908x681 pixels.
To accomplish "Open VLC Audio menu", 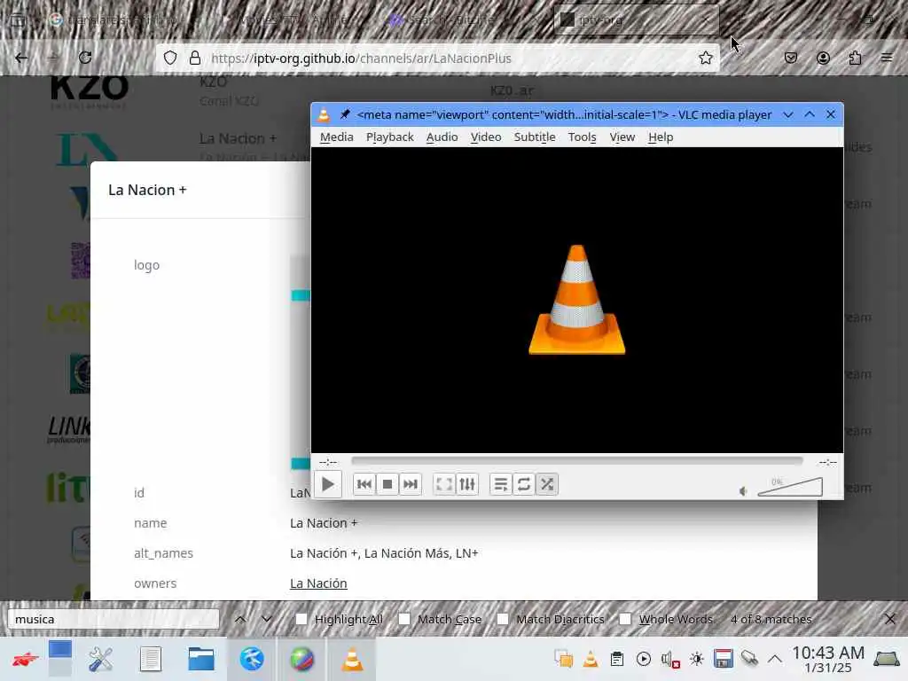I will (442, 137).
